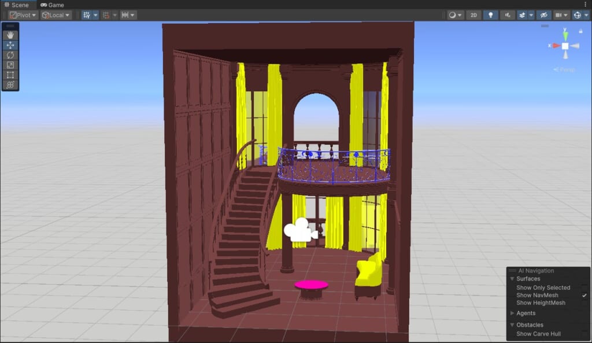Toggle gizmos visibility globe icon
This screenshot has height=343, width=592.
pos(578,15)
